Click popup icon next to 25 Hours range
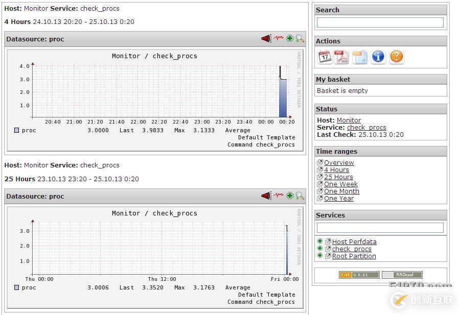Screen dimensions: 459x315 click(320, 176)
